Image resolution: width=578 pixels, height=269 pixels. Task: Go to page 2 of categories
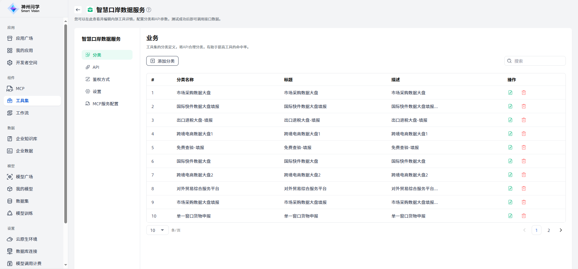548,230
